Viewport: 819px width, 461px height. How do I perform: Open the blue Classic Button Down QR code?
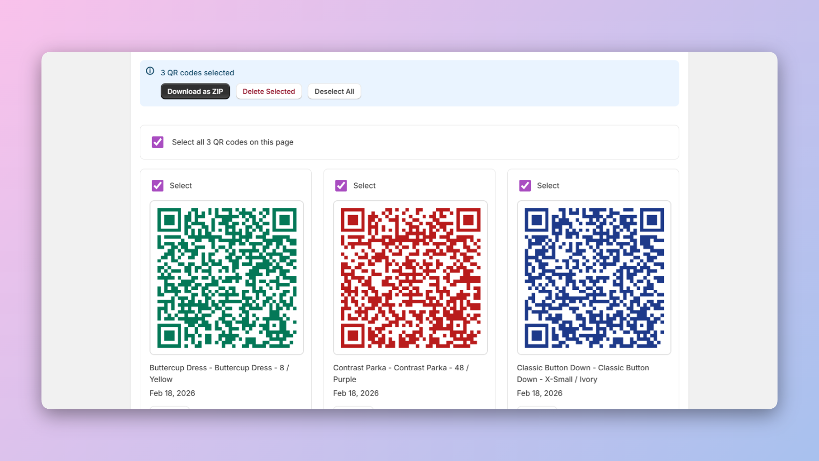pyautogui.click(x=594, y=278)
